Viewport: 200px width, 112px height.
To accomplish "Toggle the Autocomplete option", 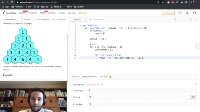I will [x=97, y=19].
